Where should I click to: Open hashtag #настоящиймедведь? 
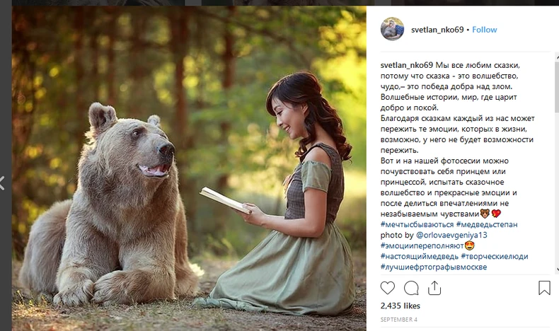click(419, 256)
